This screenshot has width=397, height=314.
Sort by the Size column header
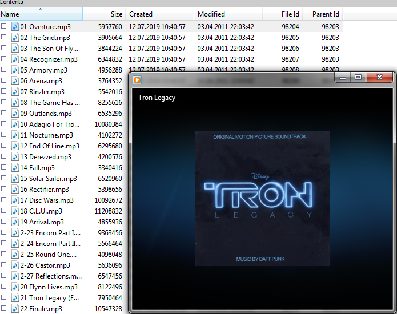104,14
